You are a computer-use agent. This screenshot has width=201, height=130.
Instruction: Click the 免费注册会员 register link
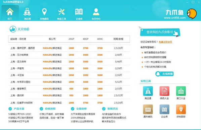coord(165,42)
